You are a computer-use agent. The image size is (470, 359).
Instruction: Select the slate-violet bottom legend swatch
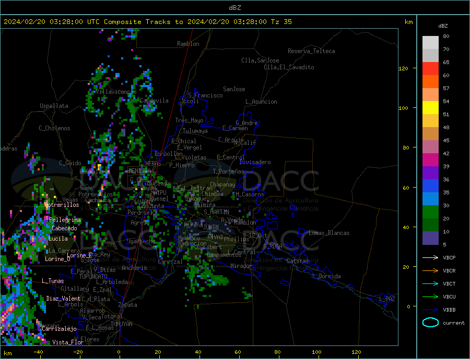pos(430,238)
